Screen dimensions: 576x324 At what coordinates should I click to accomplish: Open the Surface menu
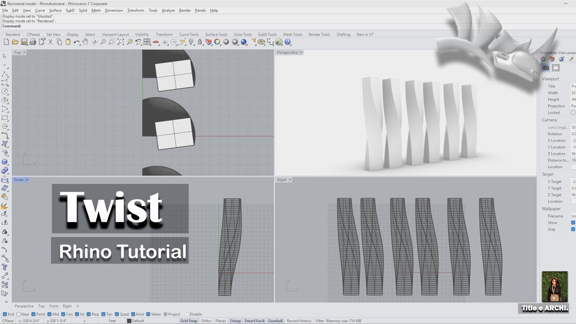(x=55, y=10)
